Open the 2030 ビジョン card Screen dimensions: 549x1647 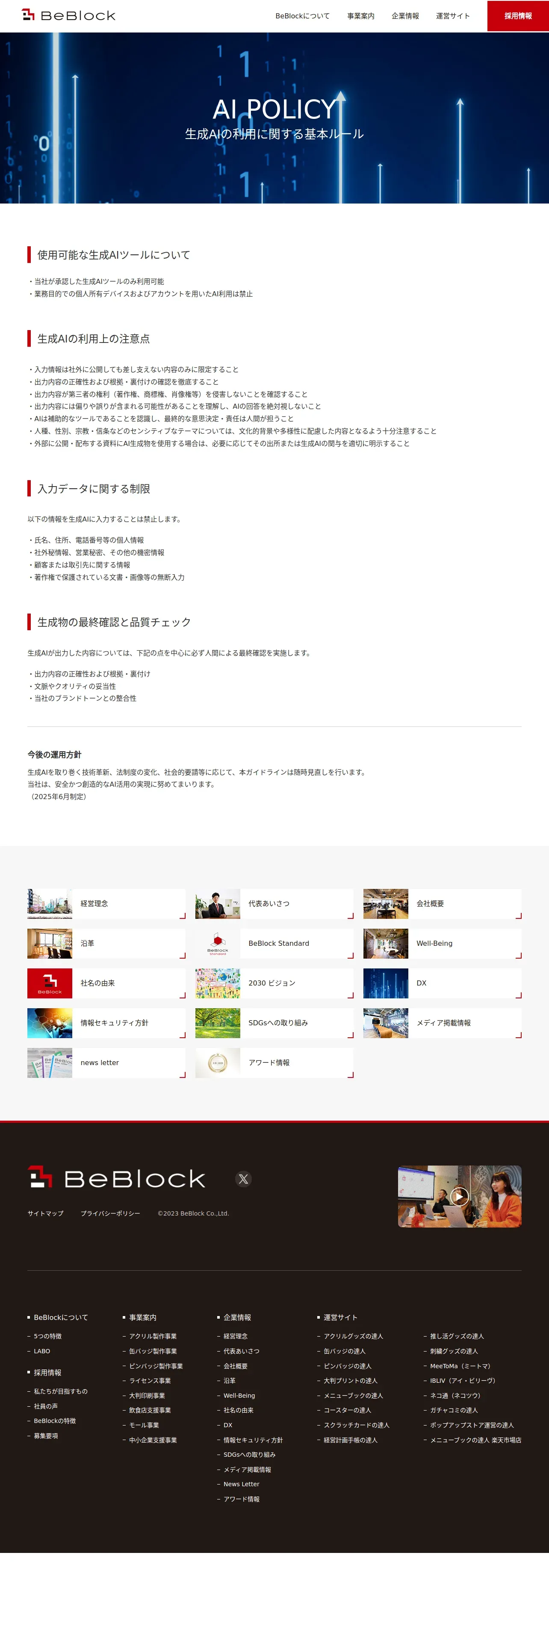[x=274, y=983]
